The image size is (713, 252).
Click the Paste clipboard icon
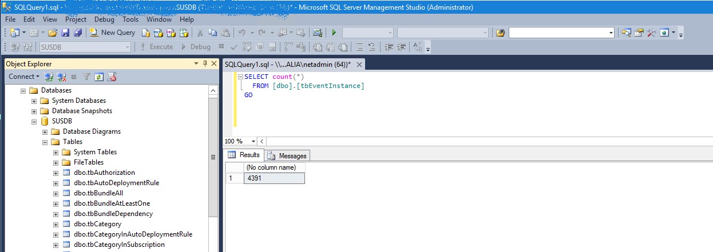tap(225, 33)
